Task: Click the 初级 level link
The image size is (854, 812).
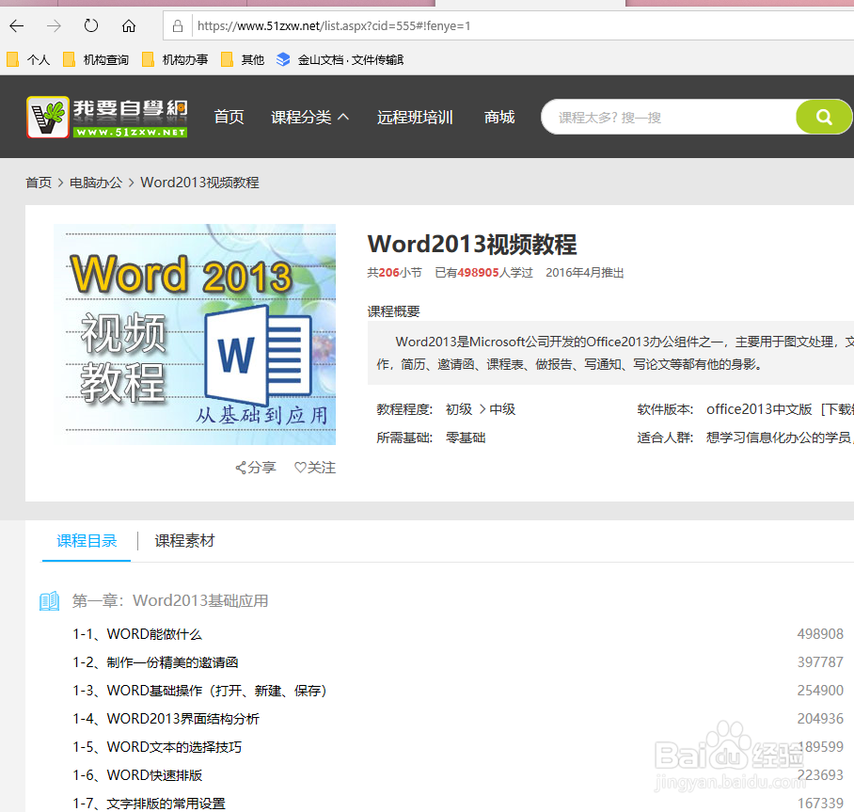Action: click(x=459, y=409)
